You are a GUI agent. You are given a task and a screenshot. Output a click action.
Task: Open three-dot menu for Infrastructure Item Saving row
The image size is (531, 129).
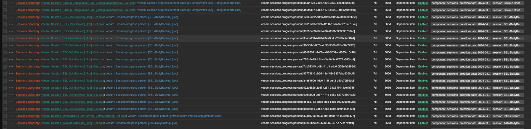click(x=11, y=116)
